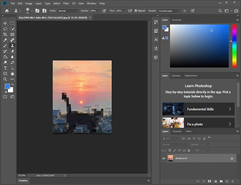
Task: Switch to the Channels tab
Action: pyautogui.click(x=177, y=131)
